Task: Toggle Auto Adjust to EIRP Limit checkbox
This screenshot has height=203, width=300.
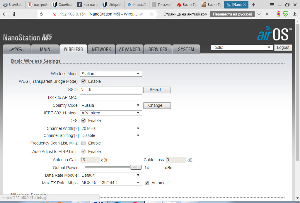Action: (83, 152)
